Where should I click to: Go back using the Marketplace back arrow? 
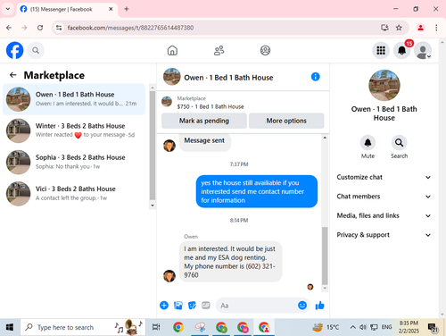click(x=12, y=75)
